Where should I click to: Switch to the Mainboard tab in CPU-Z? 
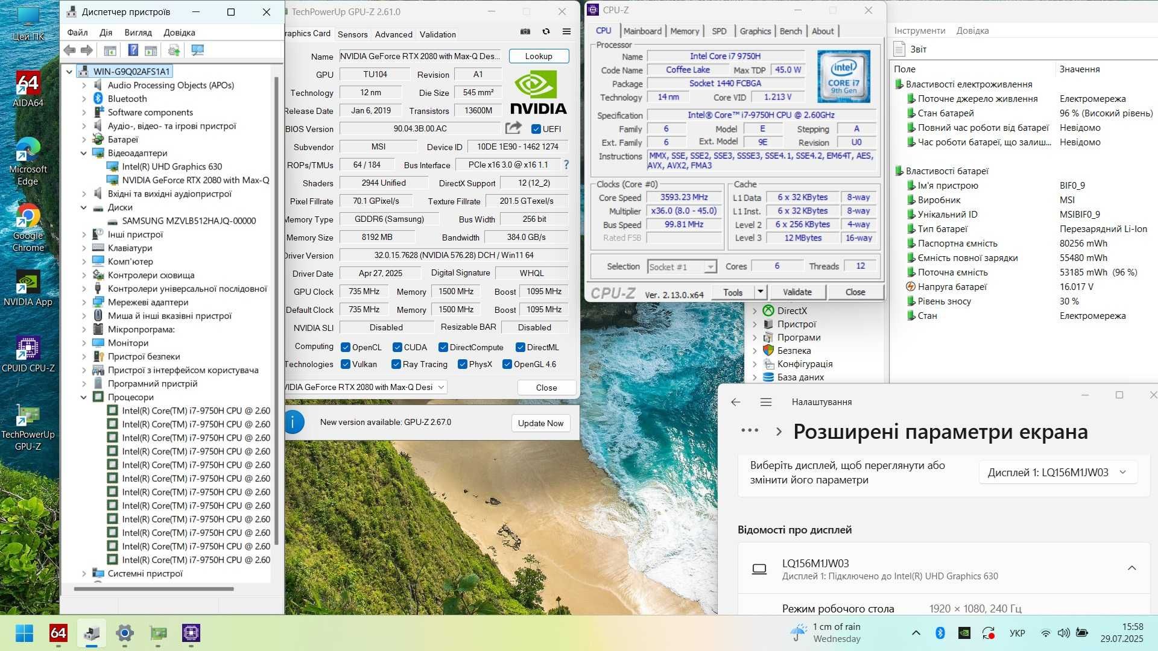(x=642, y=31)
